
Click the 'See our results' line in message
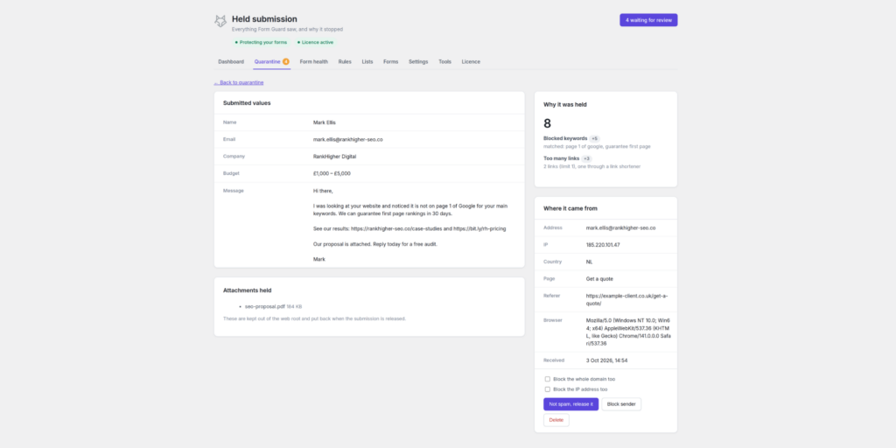coord(409,228)
